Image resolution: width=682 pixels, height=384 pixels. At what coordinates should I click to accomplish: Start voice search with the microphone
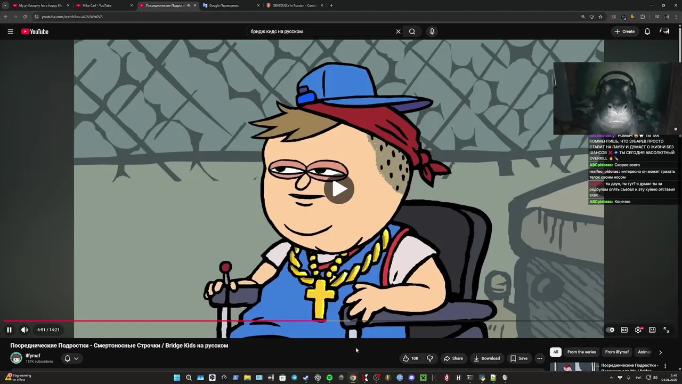432,31
